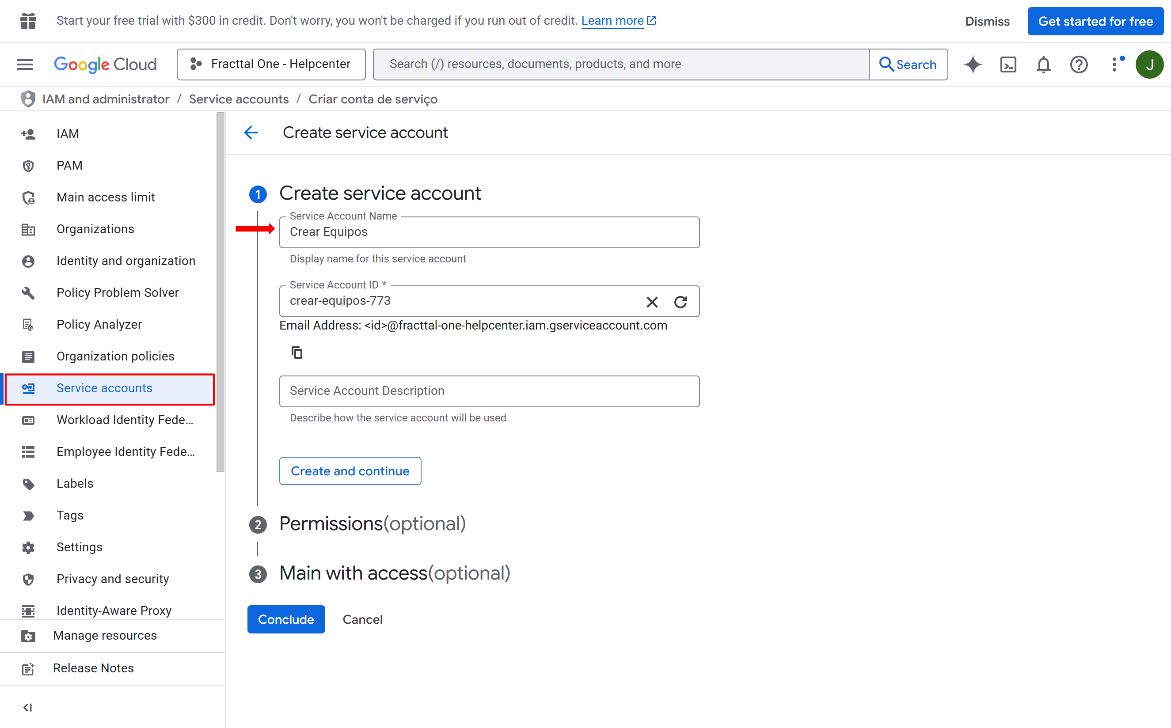Viewport: 1171px width, 728px height.
Task: Open the Cloud Shell terminal
Action: 1008,64
